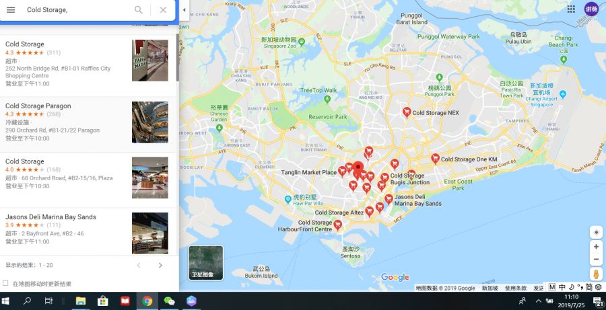This screenshot has width=606, height=310.
Task: Zoom in on the map
Action: [x=596, y=247]
